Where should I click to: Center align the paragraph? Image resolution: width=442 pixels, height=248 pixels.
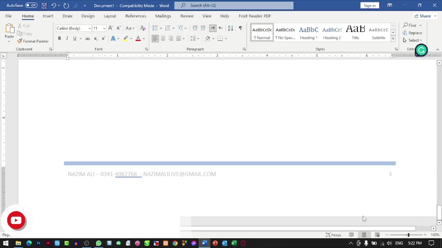pyautogui.click(x=163, y=38)
